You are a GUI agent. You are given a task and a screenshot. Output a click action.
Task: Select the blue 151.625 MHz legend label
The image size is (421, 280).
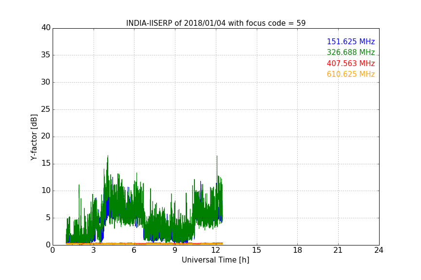[351, 41]
